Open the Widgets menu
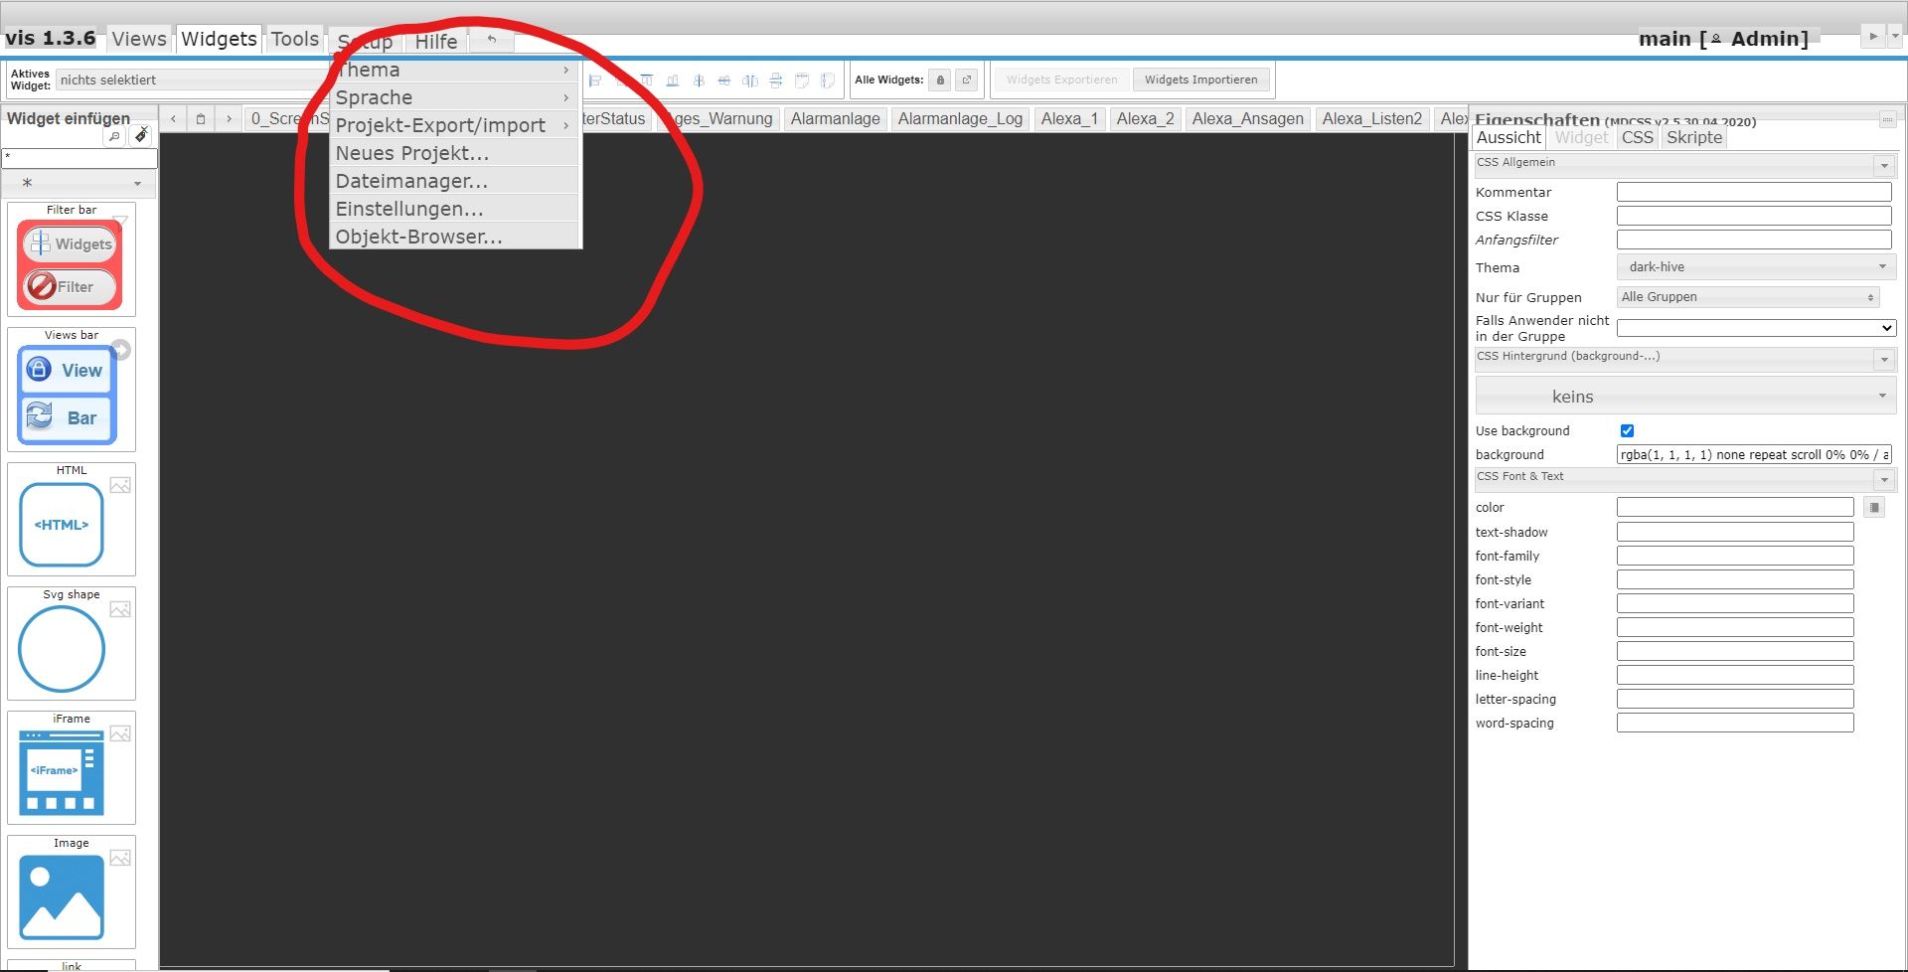This screenshot has height=972, width=1908. pyautogui.click(x=219, y=39)
